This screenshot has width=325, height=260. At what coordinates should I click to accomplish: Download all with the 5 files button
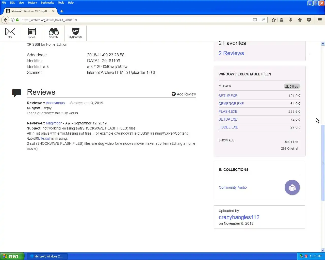(x=292, y=86)
